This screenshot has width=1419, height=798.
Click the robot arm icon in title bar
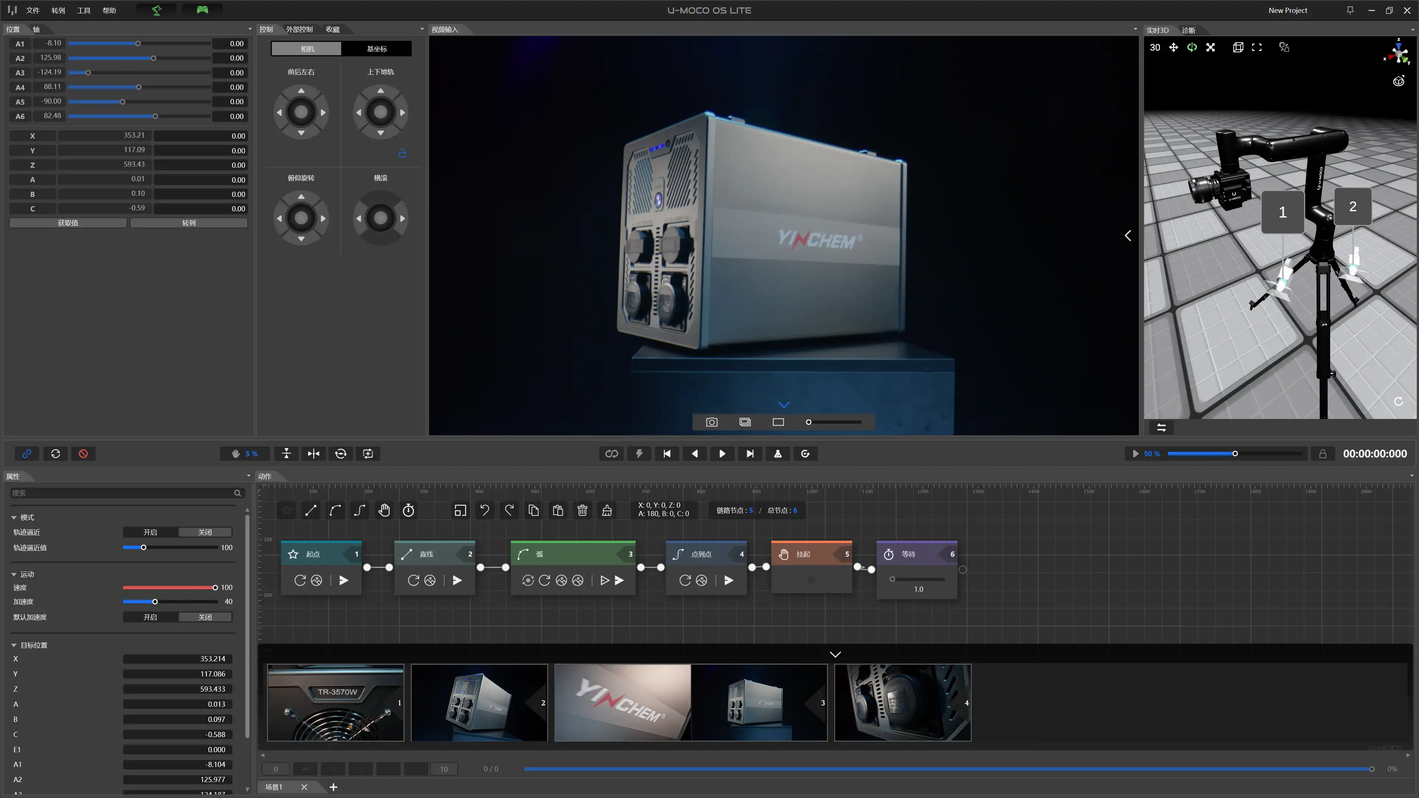coord(156,10)
